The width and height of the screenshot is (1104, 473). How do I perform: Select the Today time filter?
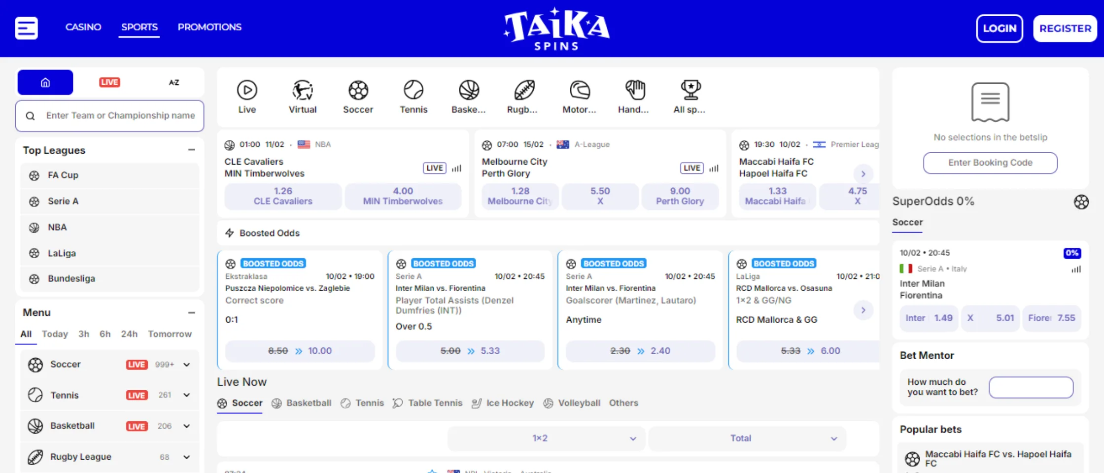pos(55,334)
